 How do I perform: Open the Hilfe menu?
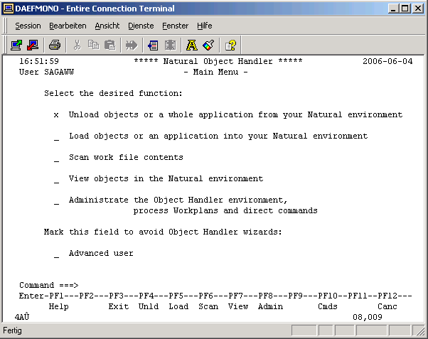[205, 26]
